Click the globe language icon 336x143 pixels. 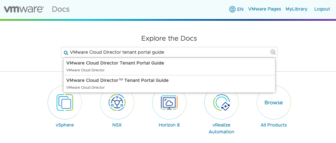[232, 9]
